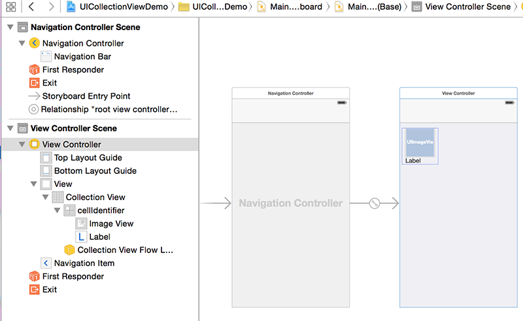Select the Collection View Flow L... row
Image resolution: width=523 pixels, height=321 pixels.
[100, 250]
